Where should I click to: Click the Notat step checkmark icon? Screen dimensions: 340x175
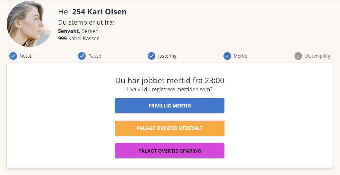pos(13,56)
